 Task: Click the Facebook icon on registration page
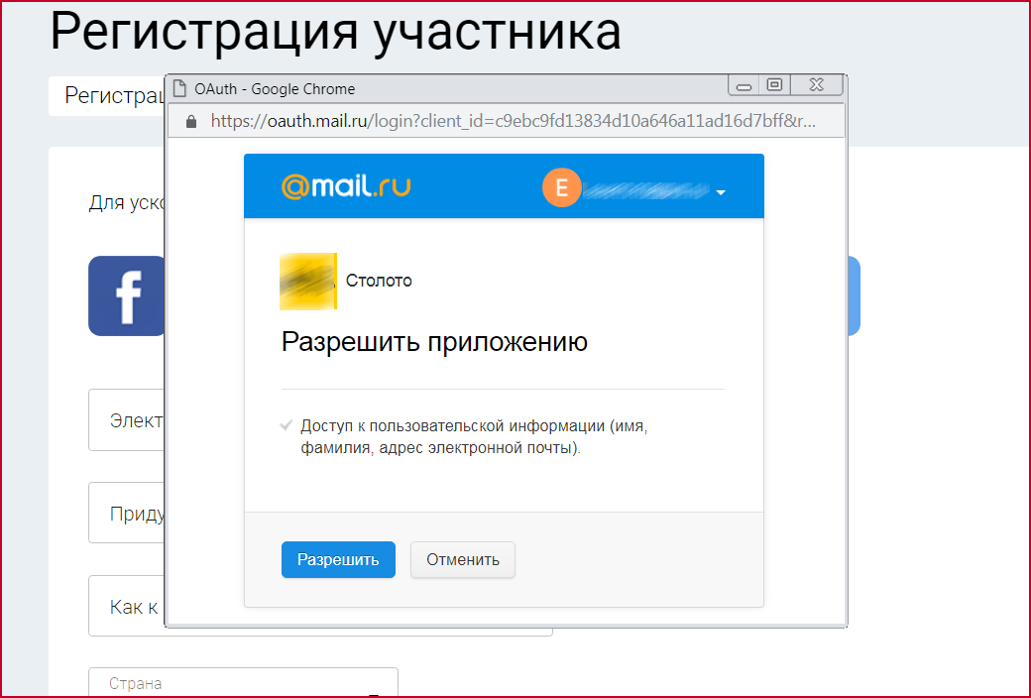[x=126, y=296]
